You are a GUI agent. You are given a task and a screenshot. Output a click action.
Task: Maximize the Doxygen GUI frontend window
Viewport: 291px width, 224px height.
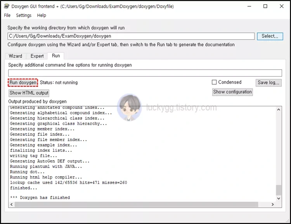[265, 6]
